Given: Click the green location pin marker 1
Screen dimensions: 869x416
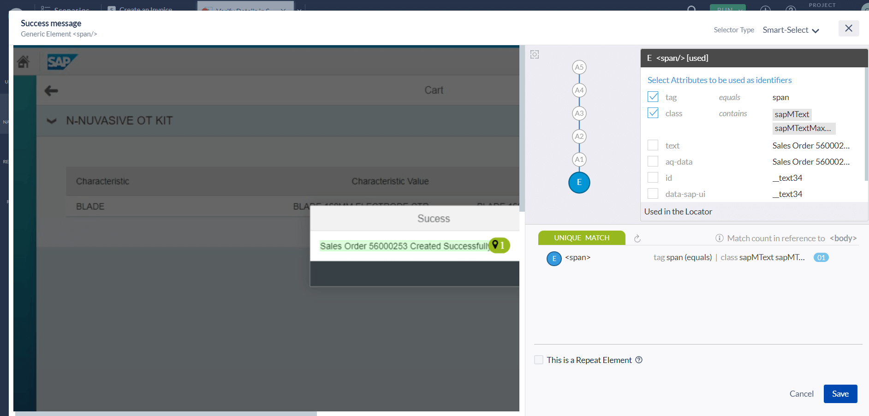Looking at the screenshot, I should click(x=499, y=245).
